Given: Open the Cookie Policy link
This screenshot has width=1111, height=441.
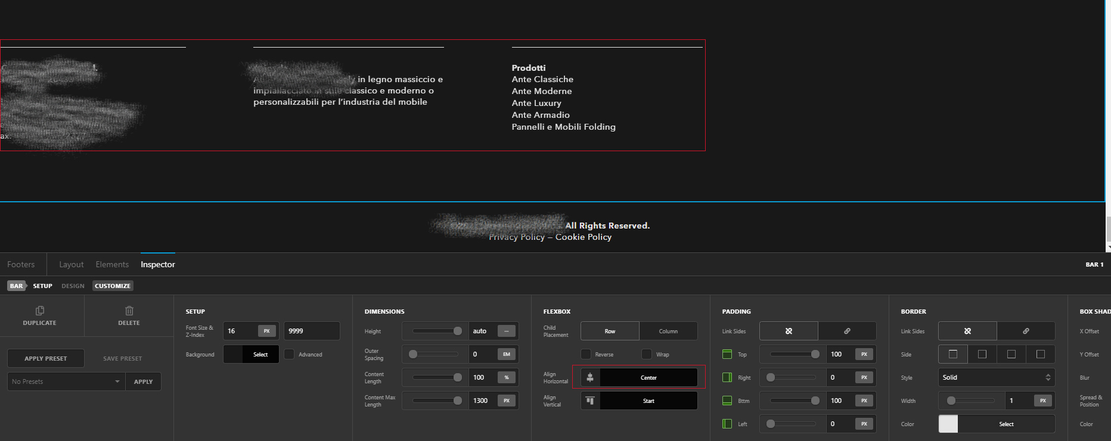Looking at the screenshot, I should (584, 237).
